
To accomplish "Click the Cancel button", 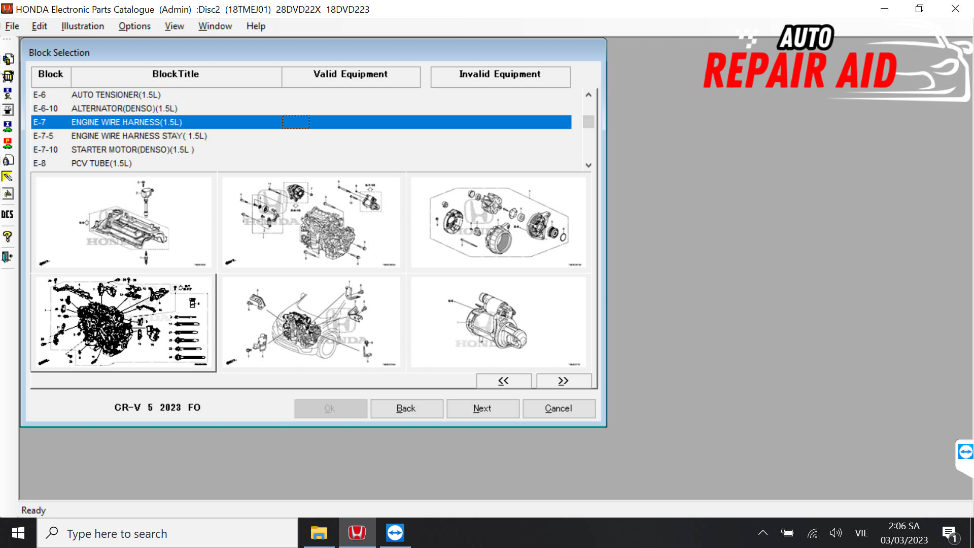I will 559,408.
